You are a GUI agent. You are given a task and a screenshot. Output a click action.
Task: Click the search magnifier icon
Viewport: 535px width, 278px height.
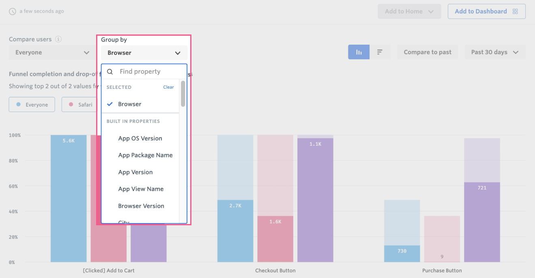[x=110, y=72]
